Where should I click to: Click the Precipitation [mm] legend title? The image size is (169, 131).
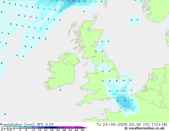pyautogui.click(x=17, y=125)
